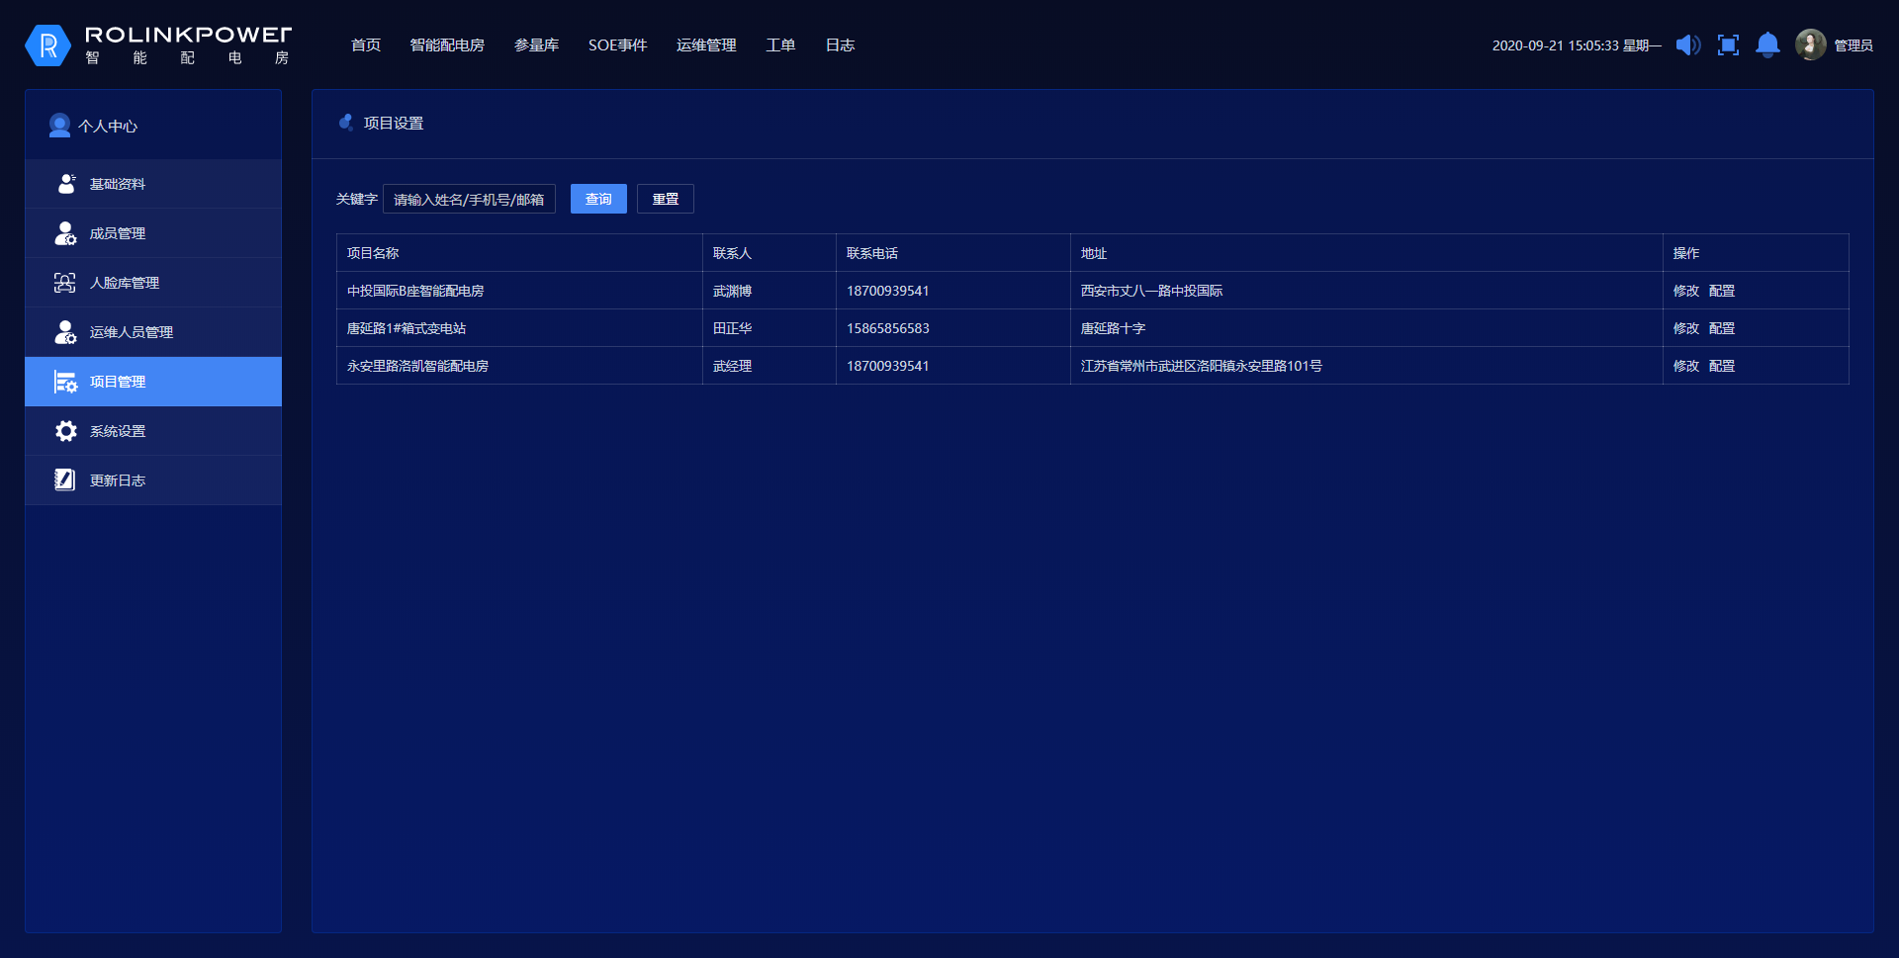The width and height of the screenshot is (1899, 958).
Task: Click 配置 for 中投国际B座智能配电房
Action: click(1722, 291)
